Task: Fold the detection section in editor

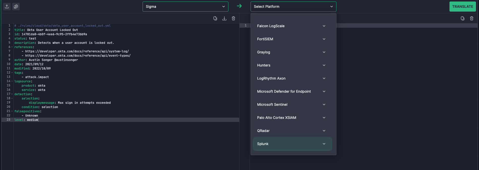Action: 12,94
